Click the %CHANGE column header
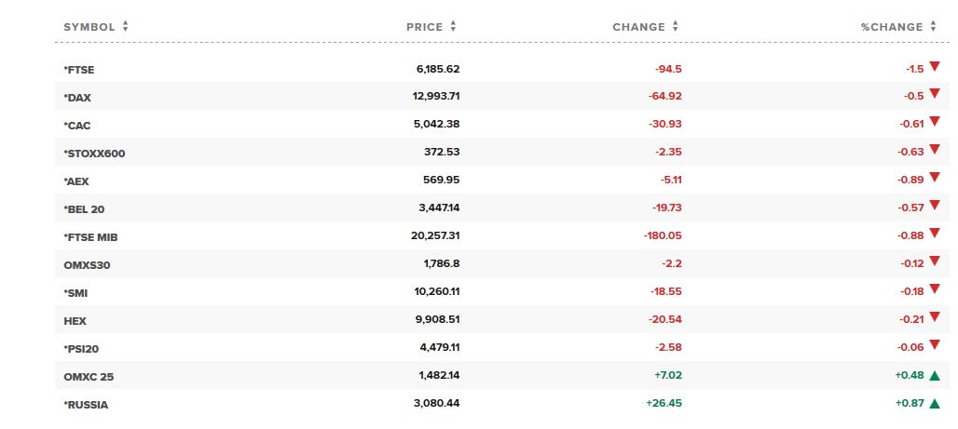 892,27
